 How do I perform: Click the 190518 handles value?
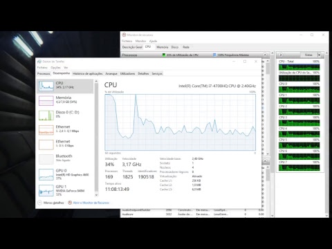click(146, 177)
